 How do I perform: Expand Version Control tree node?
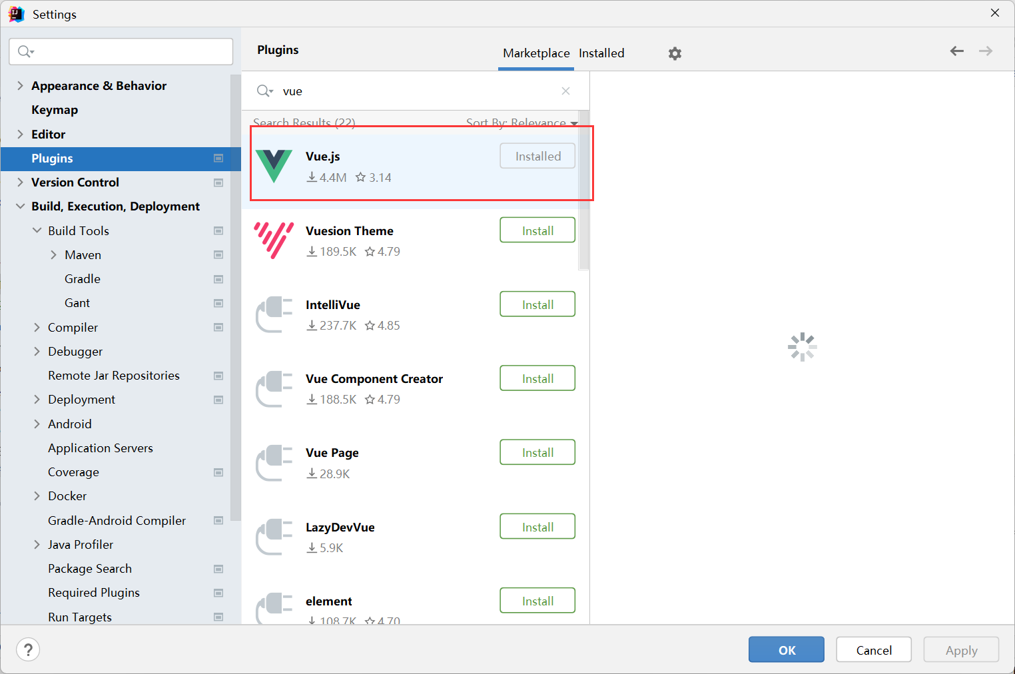(20, 182)
